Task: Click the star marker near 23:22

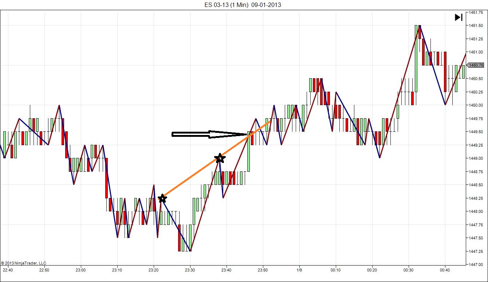Action: click(x=162, y=199)
